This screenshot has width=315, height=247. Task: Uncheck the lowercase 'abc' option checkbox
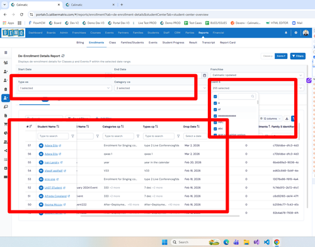[x=215, y=129]
